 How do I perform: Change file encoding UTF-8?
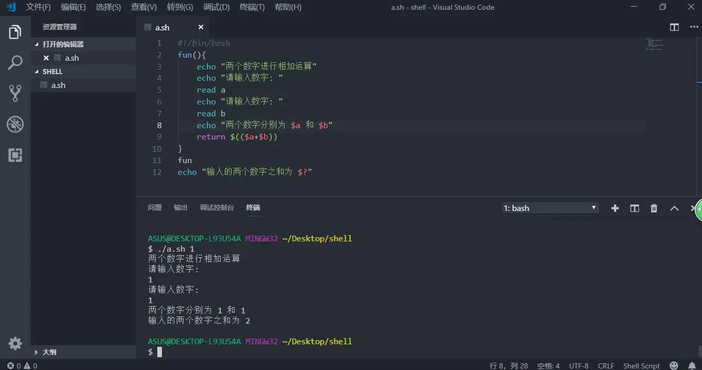[579, 365]
